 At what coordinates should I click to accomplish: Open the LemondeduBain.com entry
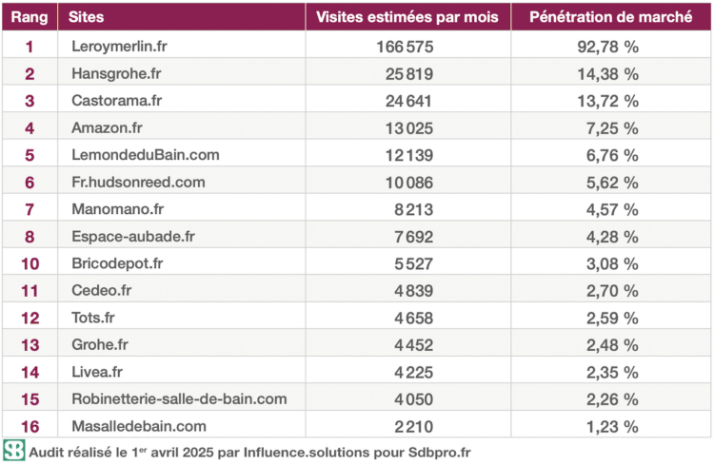tap(145, 155)
